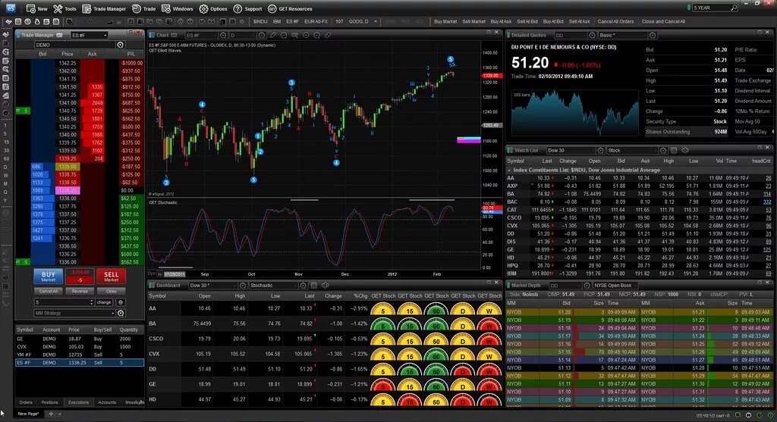Load the IBM symbol shortcut

pyautogui.click(x=276, y=21)
